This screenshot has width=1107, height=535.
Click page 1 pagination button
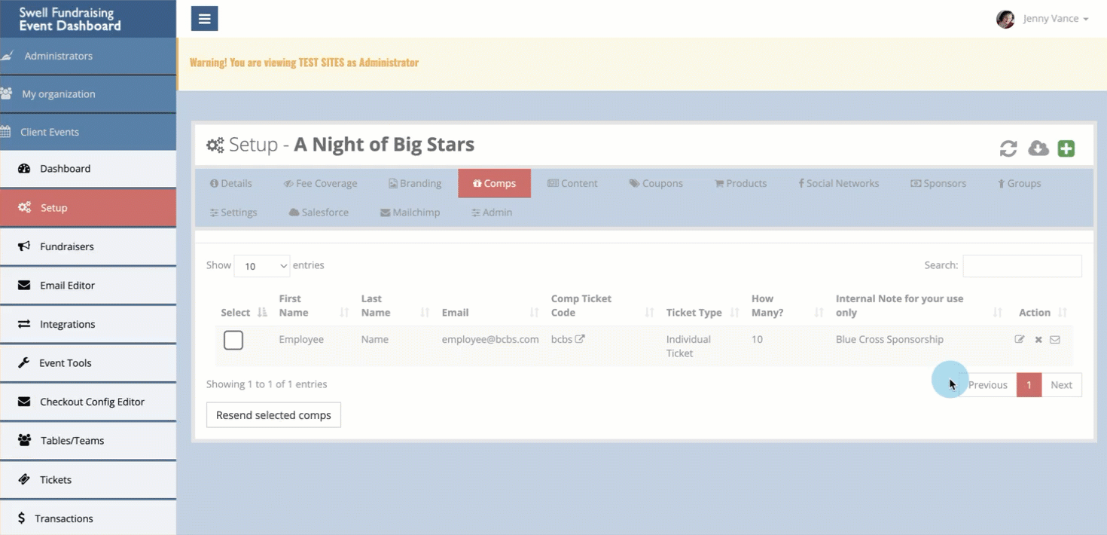pos(1029,385)
